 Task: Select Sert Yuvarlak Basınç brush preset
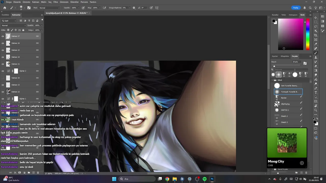288,86
